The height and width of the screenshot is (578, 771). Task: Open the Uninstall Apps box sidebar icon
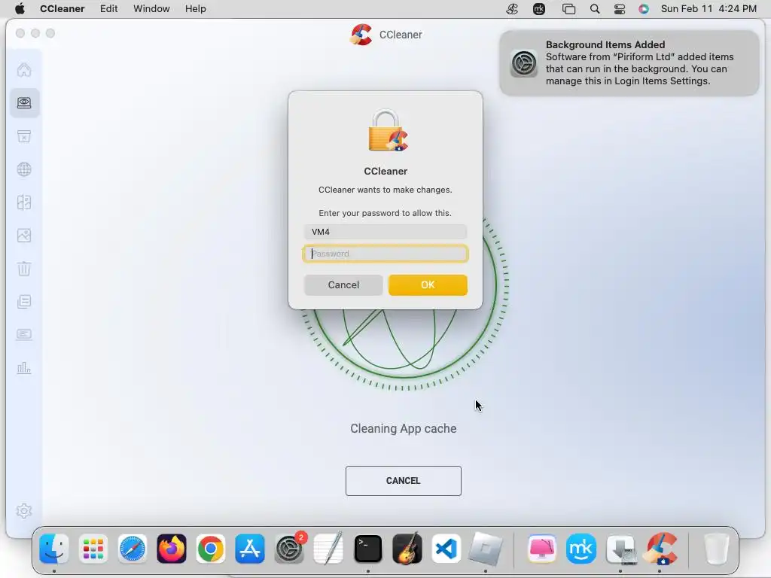tap(24, 136)
